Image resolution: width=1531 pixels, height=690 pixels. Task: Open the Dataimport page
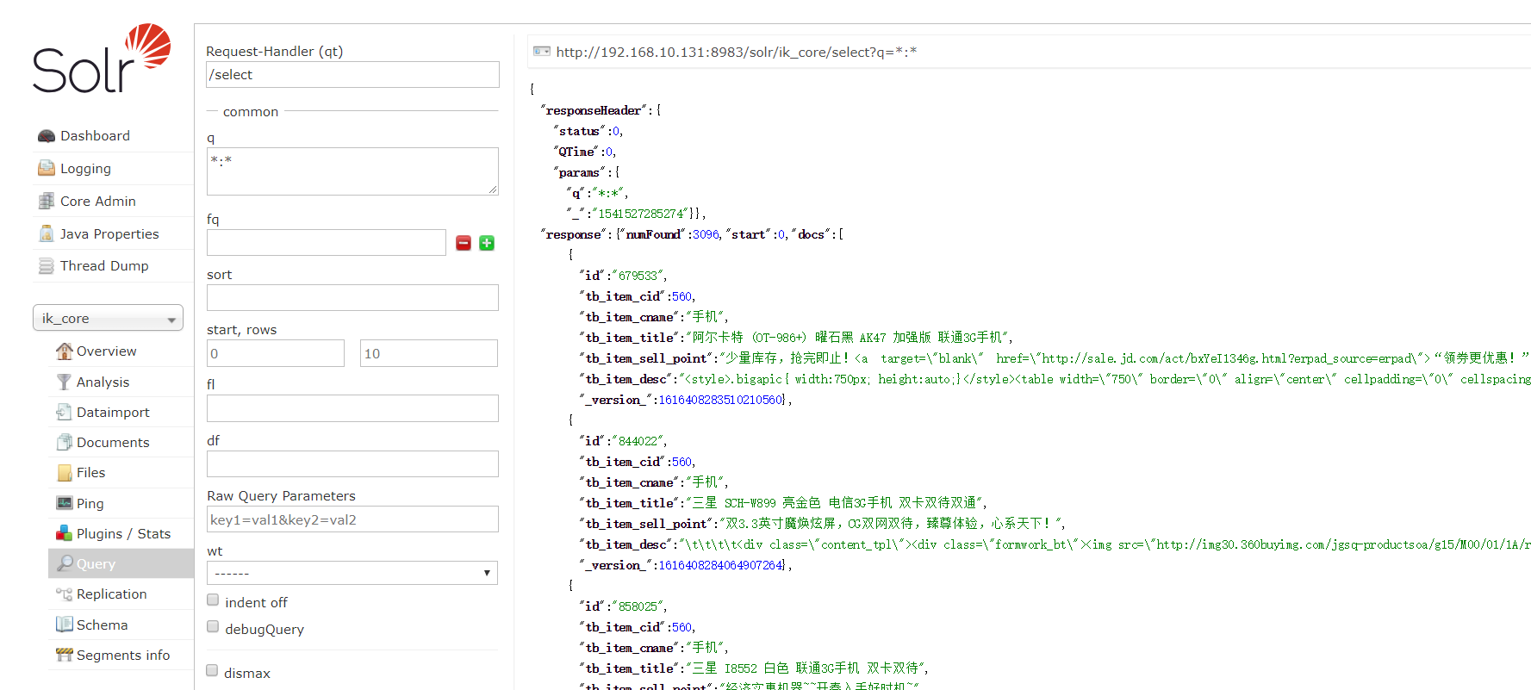coord(113,413)
